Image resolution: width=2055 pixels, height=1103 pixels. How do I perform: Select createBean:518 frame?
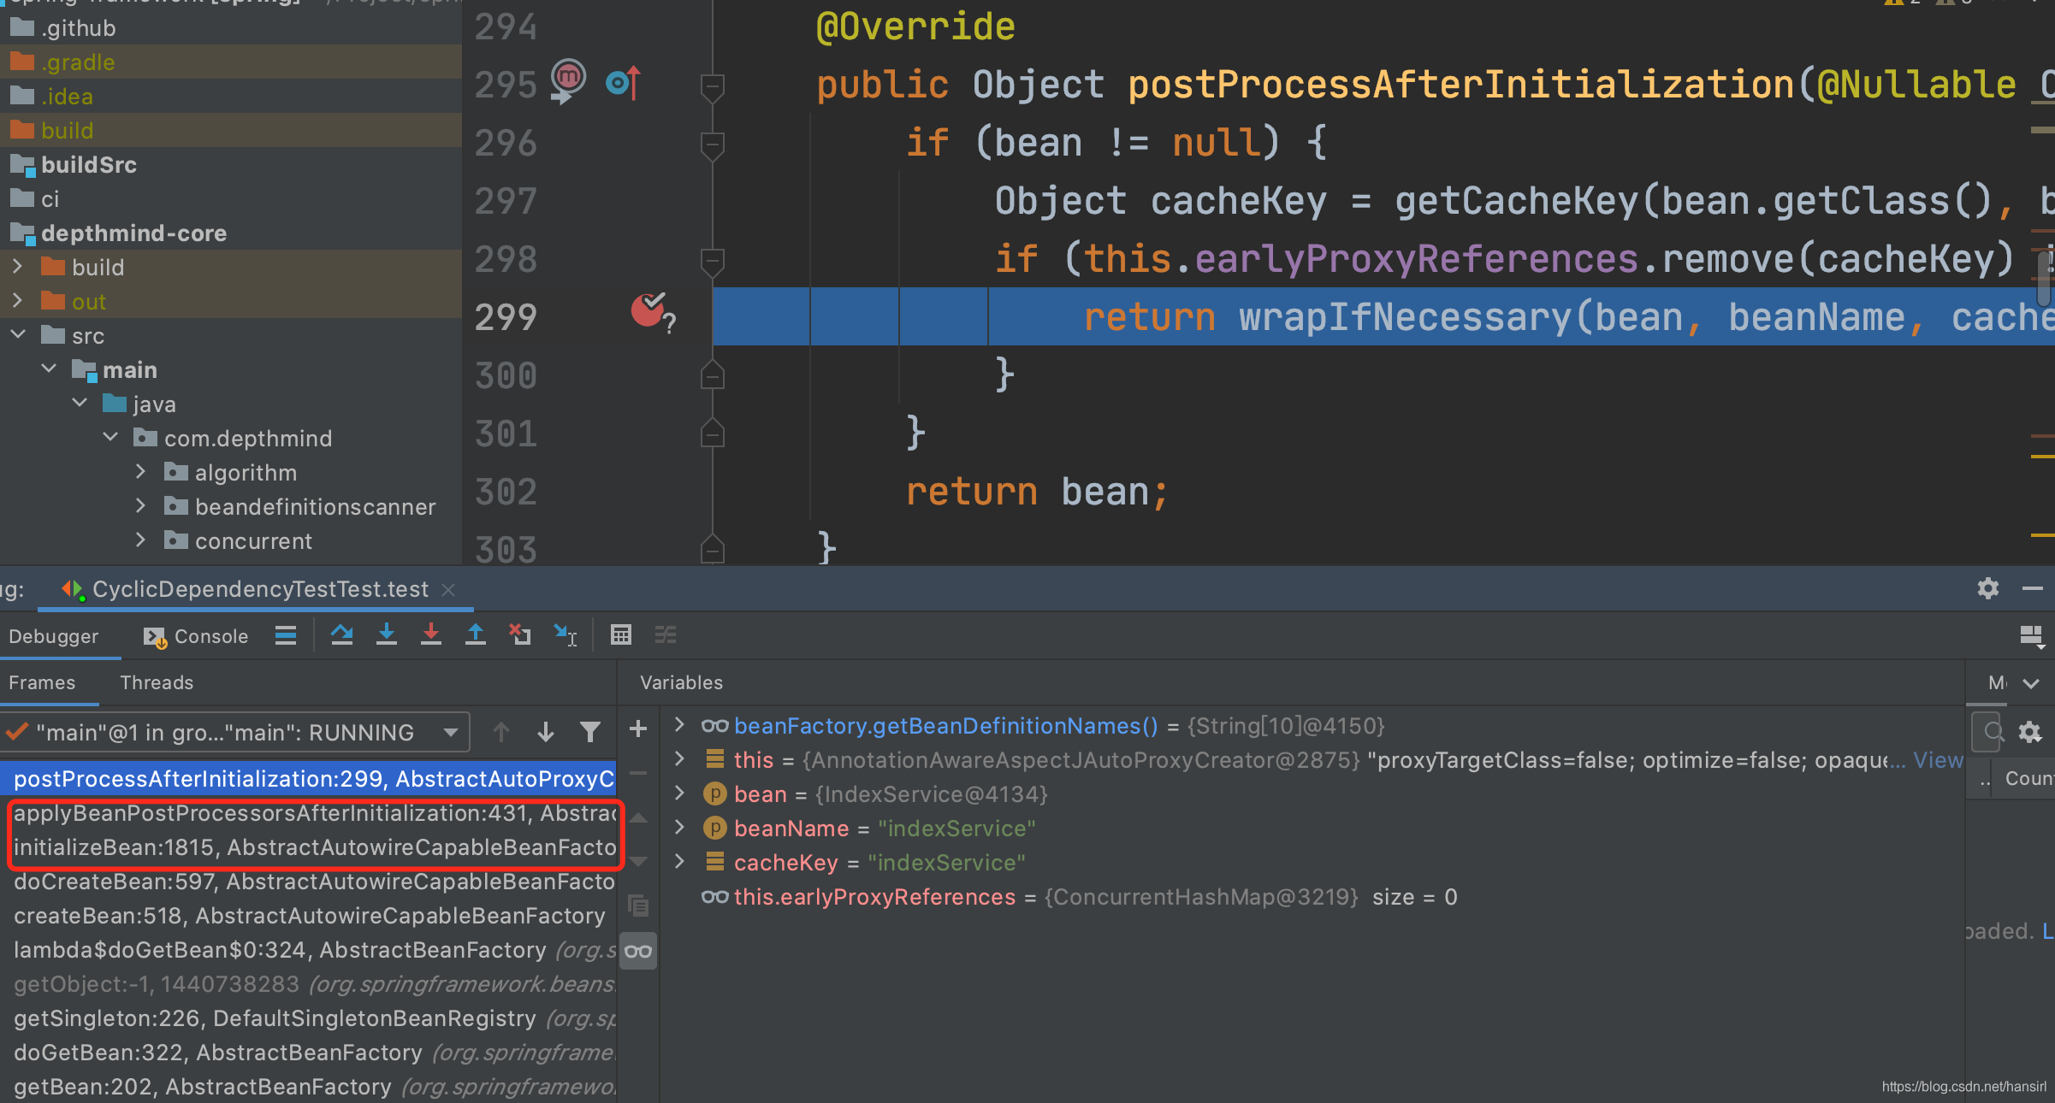coord(308,915)
